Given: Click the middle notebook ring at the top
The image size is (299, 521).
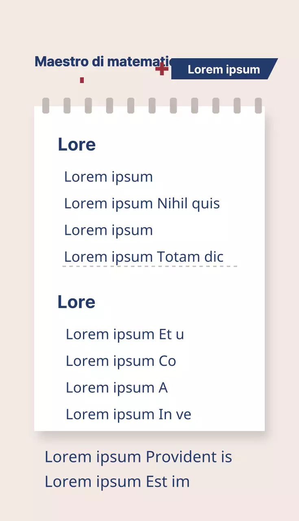Looking at the screenshot, I should coord(152,105).
